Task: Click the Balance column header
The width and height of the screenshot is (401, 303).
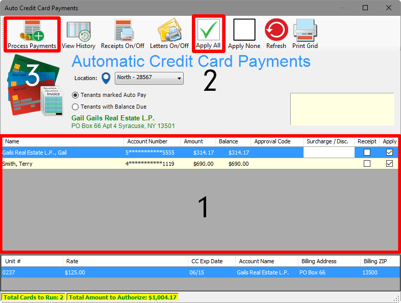Action: tap(232, 141)
